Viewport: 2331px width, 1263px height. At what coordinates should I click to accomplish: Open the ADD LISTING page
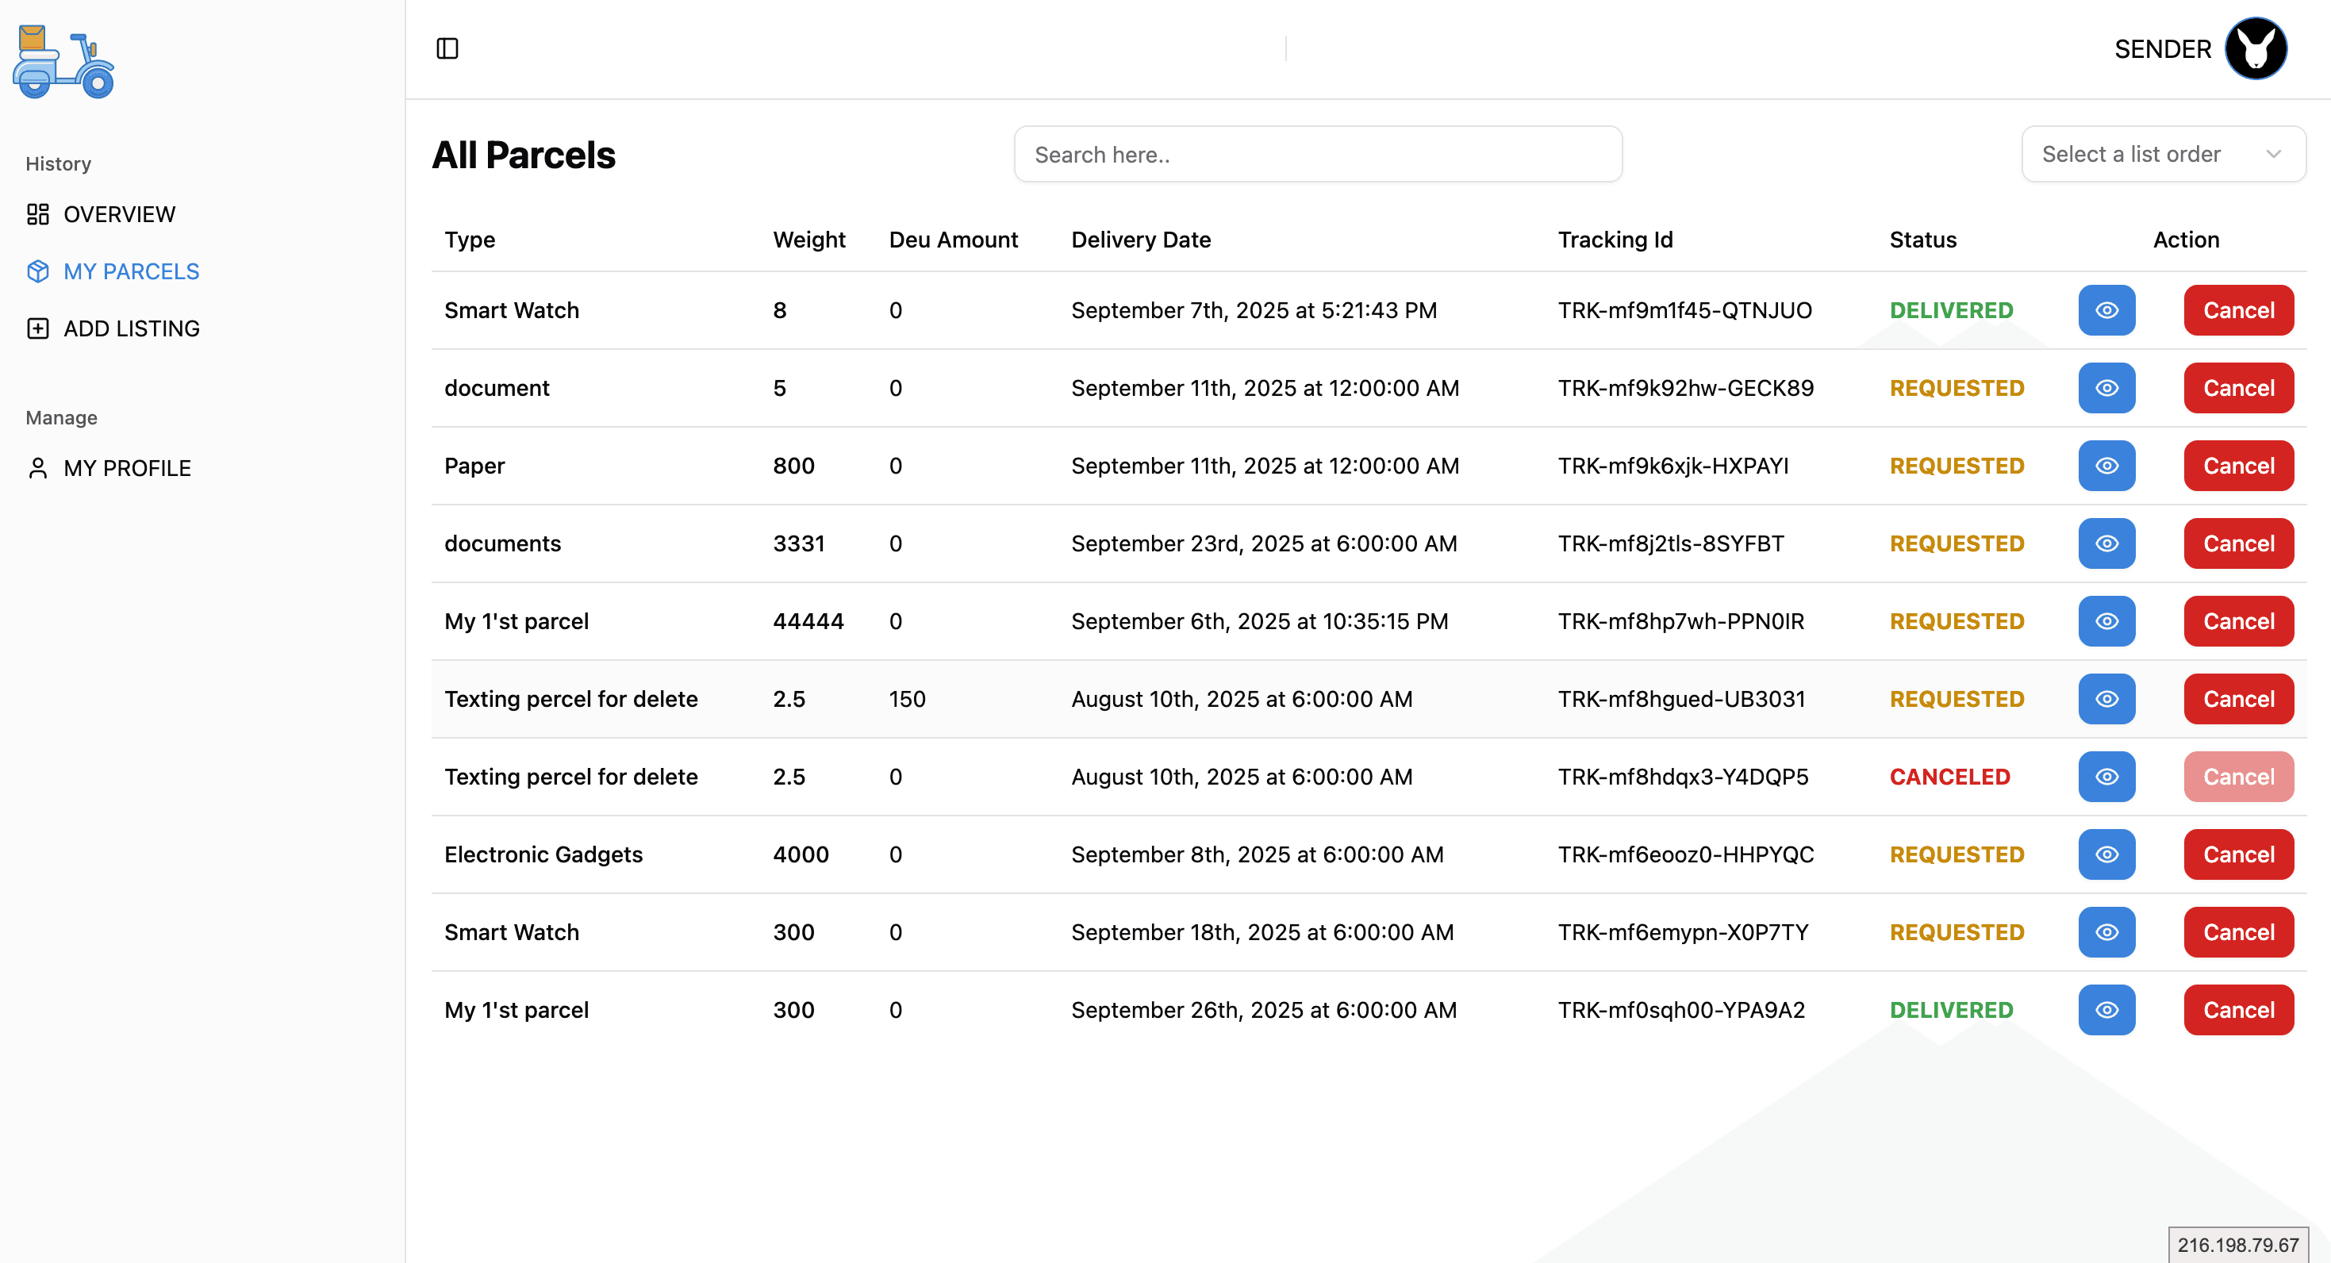click(x=131, y=328)
